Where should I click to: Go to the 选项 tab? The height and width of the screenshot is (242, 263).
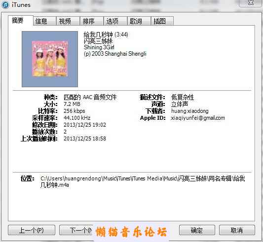point(115,21)
